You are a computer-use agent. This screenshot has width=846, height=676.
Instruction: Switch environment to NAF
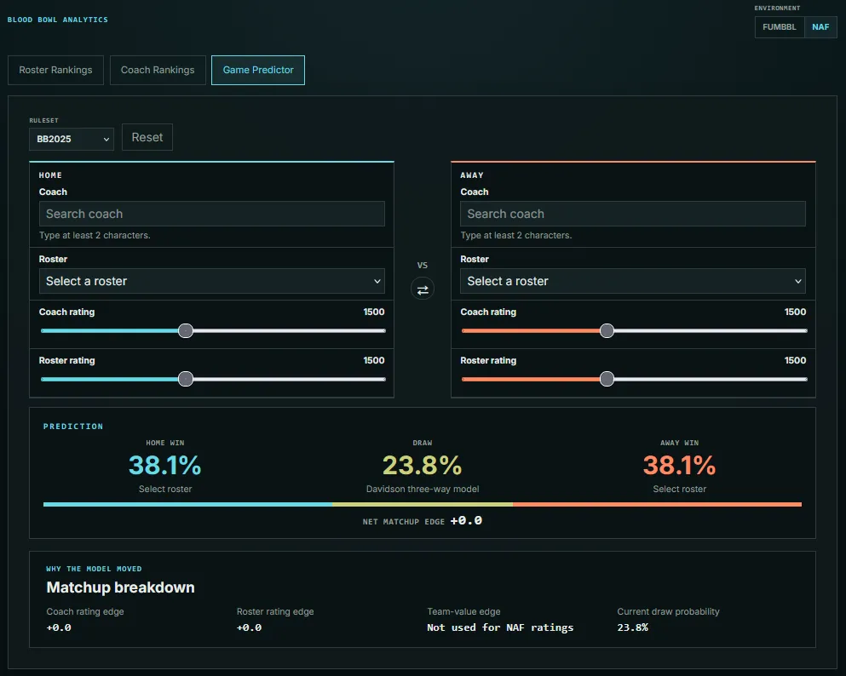(820, 27)
